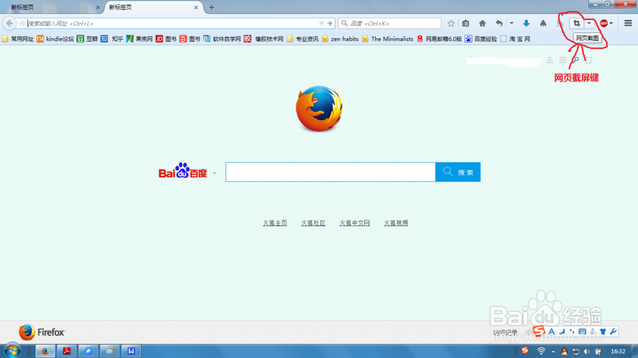The height and width of the screenshot is (358, 638).
Task: Click the greyed RSS feed icon
Action: tap(560, 24)
